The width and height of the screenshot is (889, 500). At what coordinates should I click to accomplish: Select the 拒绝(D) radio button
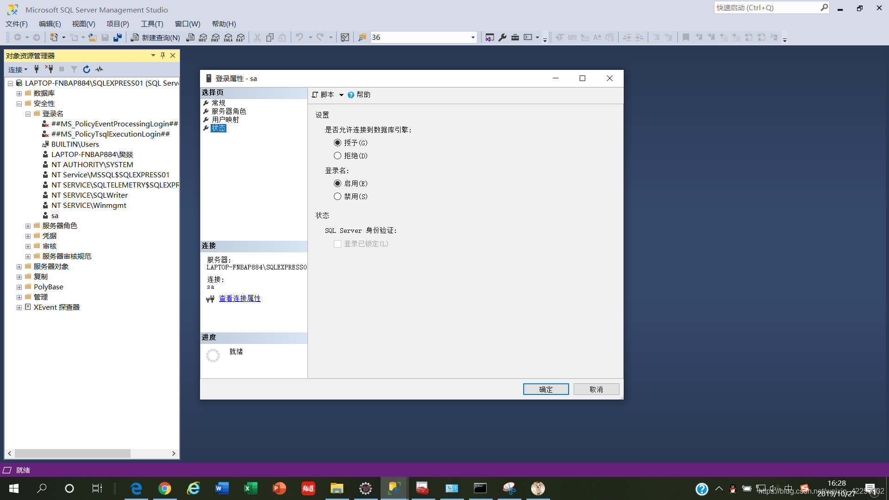coord(338,156)
